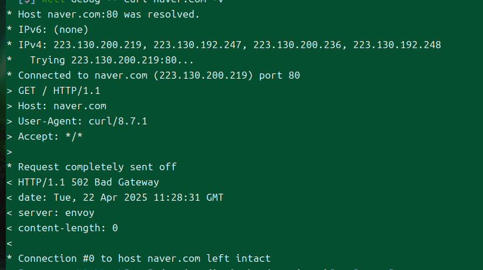
Task: Click the 'Trying 223.130.200.219:80...' line
Action: point(112,60)
